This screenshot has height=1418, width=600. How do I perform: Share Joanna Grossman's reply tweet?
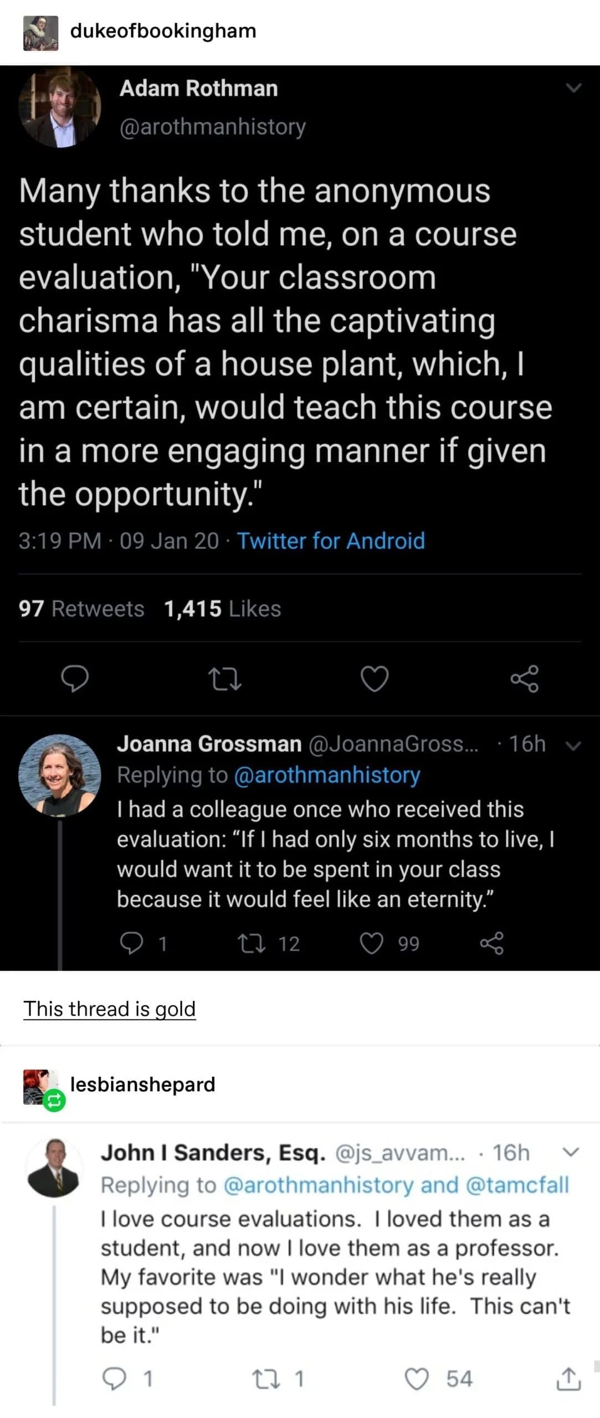pyautogui.click(x=491, y=943)
